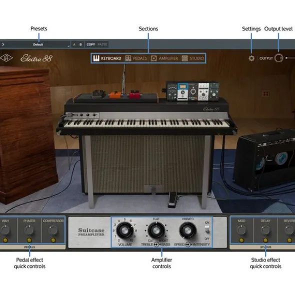The height and width of the screenshot is (295, 295).
Task: Click the sustain pedal under the piano
Action: click(x=172, y=200)
